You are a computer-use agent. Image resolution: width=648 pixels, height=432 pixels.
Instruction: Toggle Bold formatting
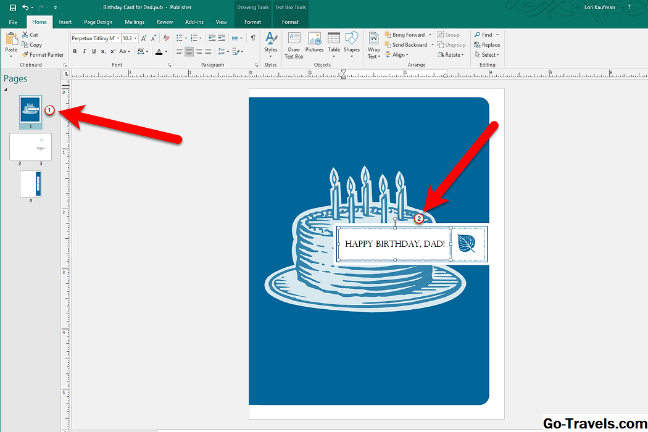(75, 52)
